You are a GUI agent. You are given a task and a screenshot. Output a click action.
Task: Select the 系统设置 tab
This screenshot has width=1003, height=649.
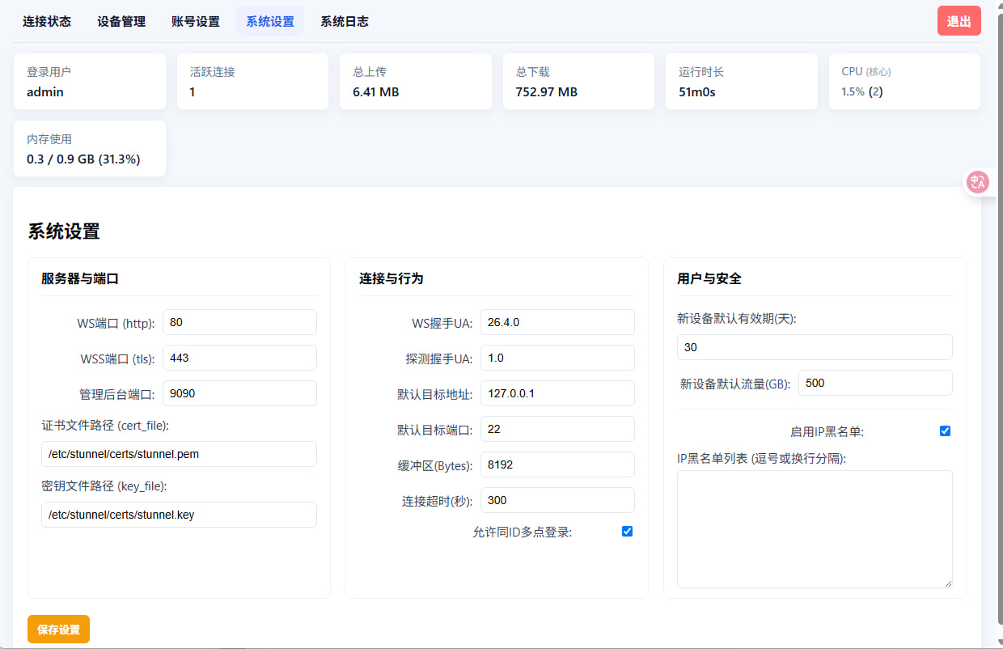(x=270, y=22)
